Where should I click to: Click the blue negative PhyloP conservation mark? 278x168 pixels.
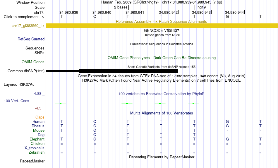[228, 103]
